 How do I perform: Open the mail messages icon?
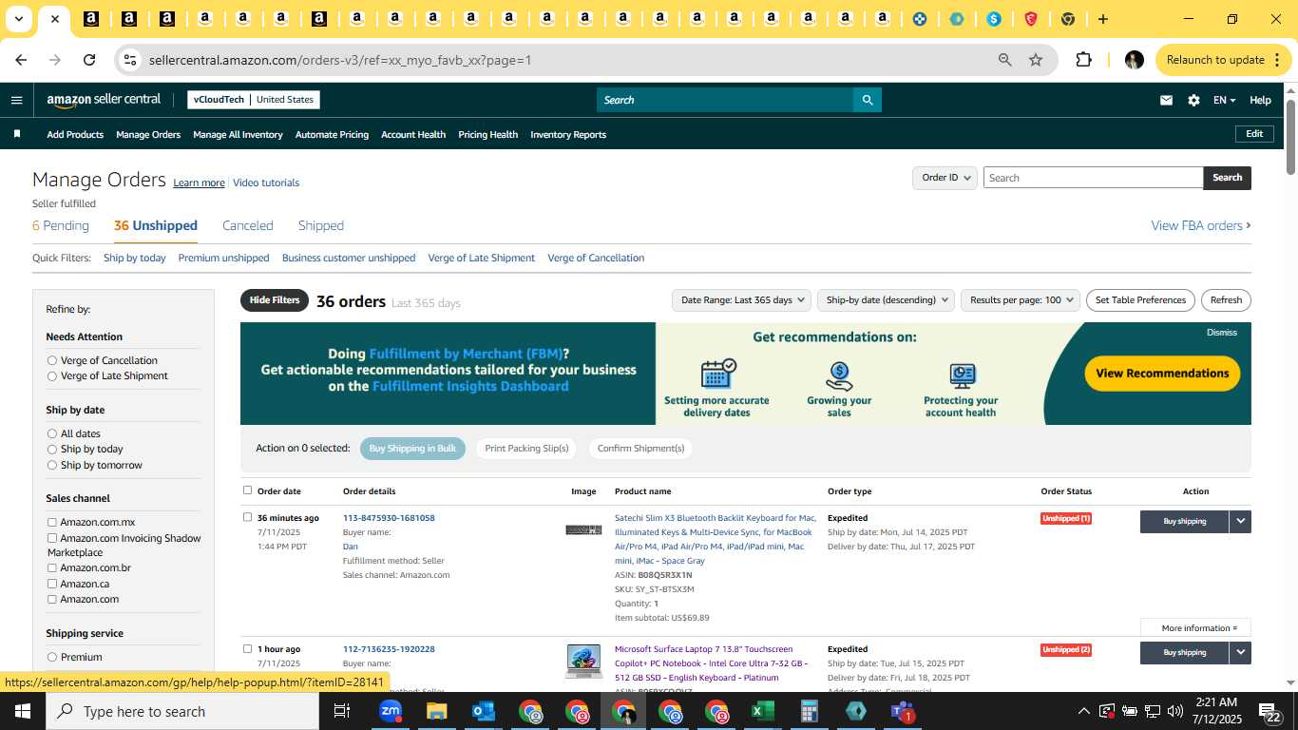1166,100
